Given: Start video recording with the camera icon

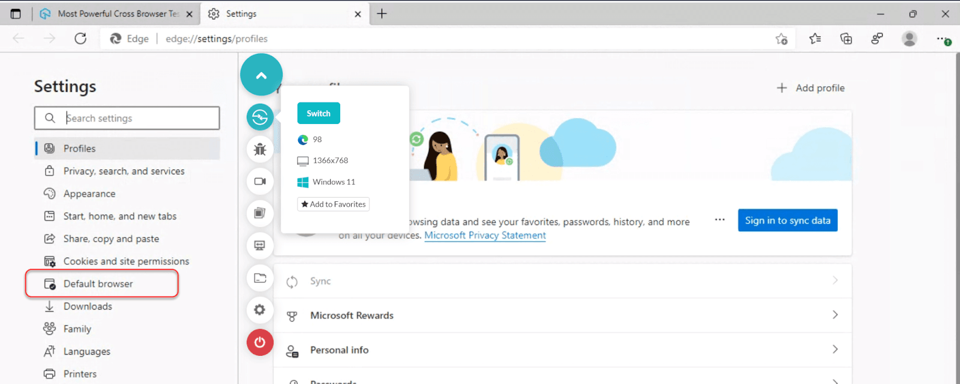Looking at the screenshot, I should coord(260,181).
